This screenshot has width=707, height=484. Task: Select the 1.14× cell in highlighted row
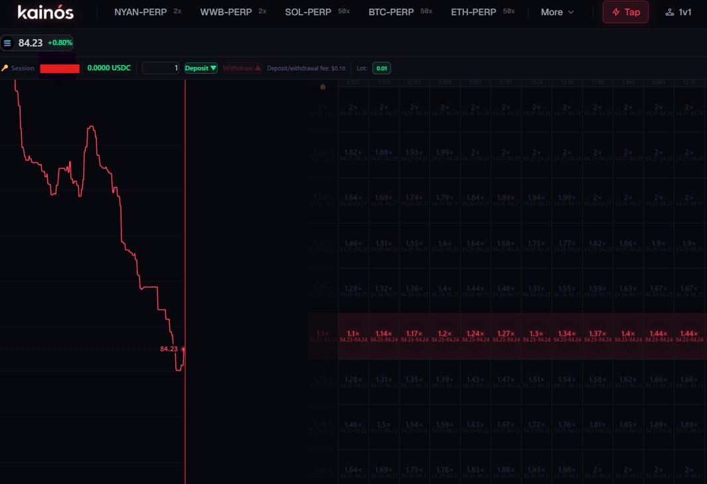(x=384, y=336)
